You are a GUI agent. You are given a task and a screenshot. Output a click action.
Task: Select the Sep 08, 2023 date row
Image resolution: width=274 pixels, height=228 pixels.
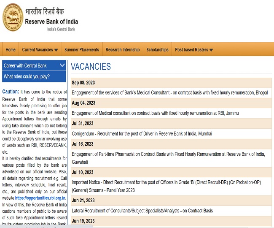[x=83, y=82]
